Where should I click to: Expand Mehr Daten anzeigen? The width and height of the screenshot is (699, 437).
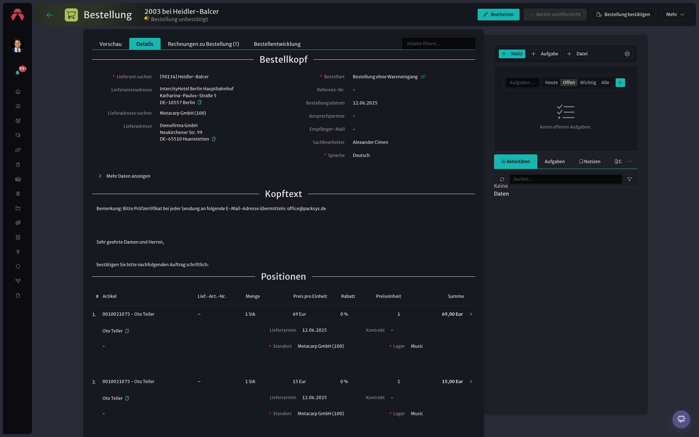[x=124, y=176]
